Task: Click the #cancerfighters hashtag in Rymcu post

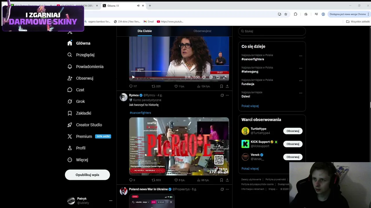Action: pos(140,113)
